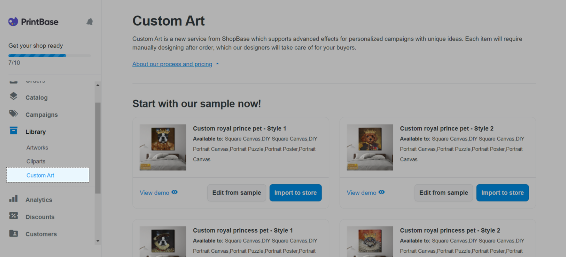This screenshot has width=566, height=257.
Task: Open Analytics via its bar chart icon
Action: 13,199
